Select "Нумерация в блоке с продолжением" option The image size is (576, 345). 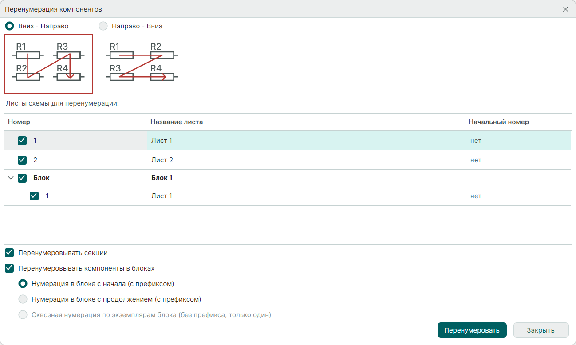click(23, 299)
